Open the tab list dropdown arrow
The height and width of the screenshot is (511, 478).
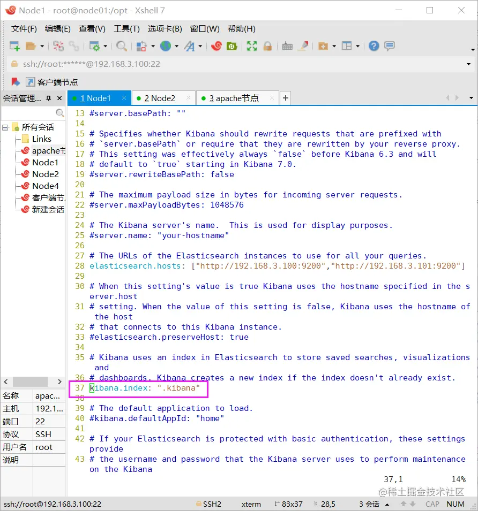[x=471, y=98]
